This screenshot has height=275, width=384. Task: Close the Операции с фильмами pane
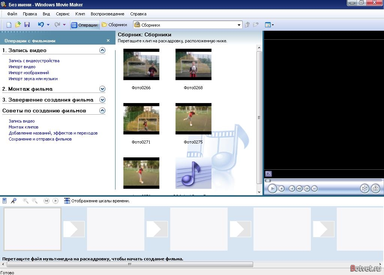point(108,40)
